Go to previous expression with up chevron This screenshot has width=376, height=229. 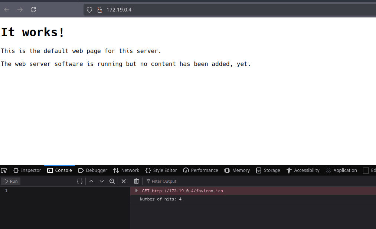point(91,181)
